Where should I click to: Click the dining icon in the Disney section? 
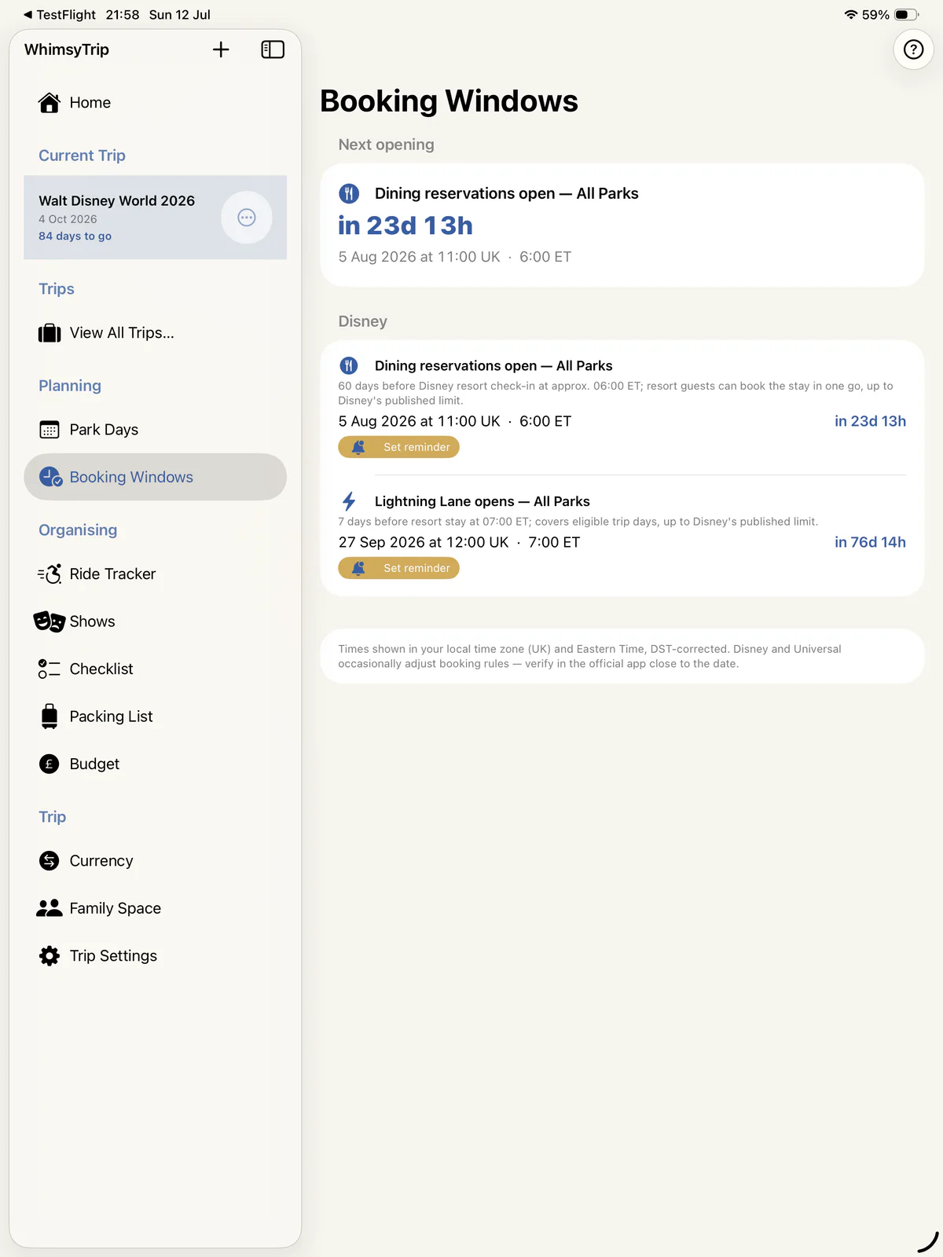tap(348, 365)
